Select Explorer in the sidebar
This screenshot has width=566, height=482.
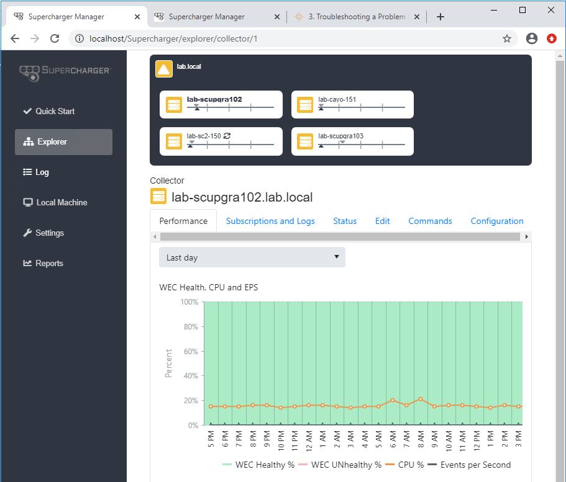63,141
